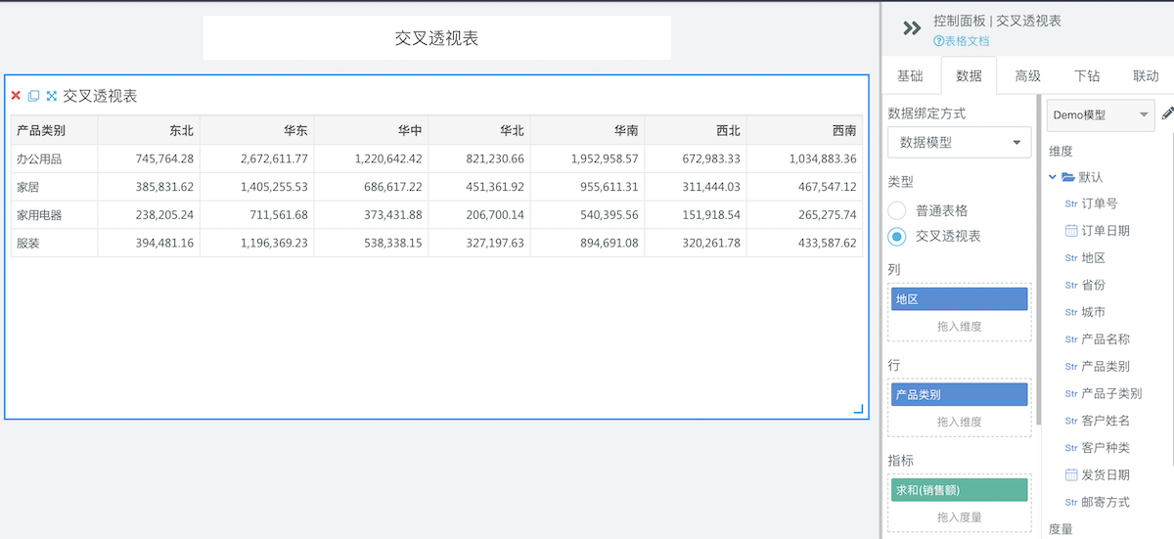
Task: Delete the 交叉透视表 widget with the red X
Action: pos(16,96)
